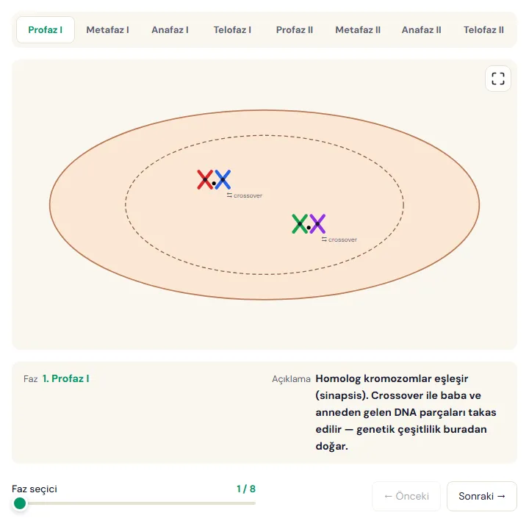This screenshot has width=529, height=529.
Task: Open fullscreen view of the cell diagram
Action: click(498, 79)
